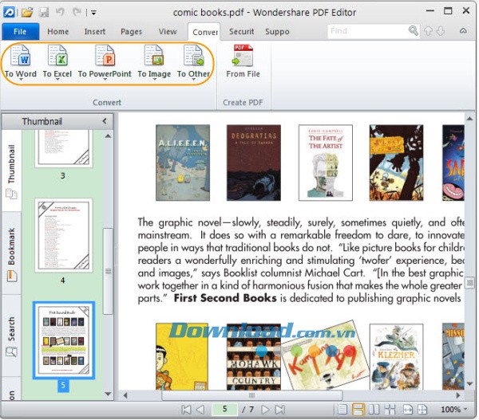479x420 pixels.
Task: Fit whole page icon in status bar
Action: tap(422, 410)
